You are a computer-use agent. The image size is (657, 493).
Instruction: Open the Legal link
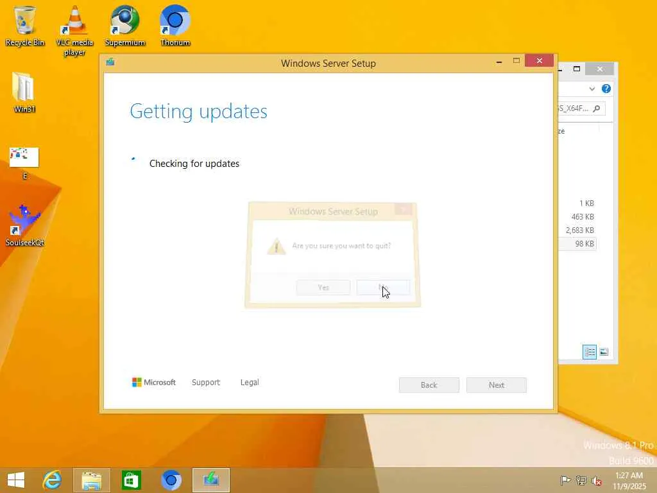click(x=250, y=383)
